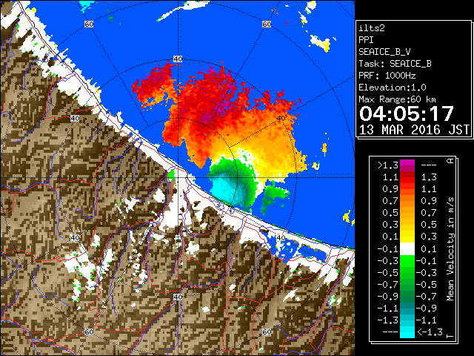Viewport: 474px width, 356px height.
Task: Click the 'Task: SEAICE_B' line
Action: (395, 64)
